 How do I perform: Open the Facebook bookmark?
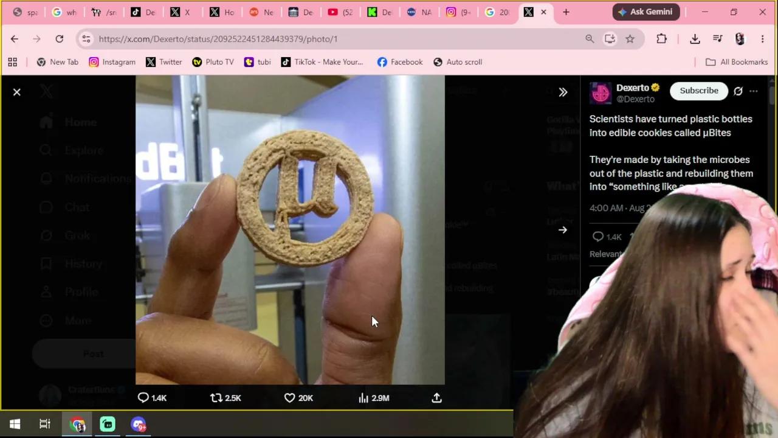[400, 62]
